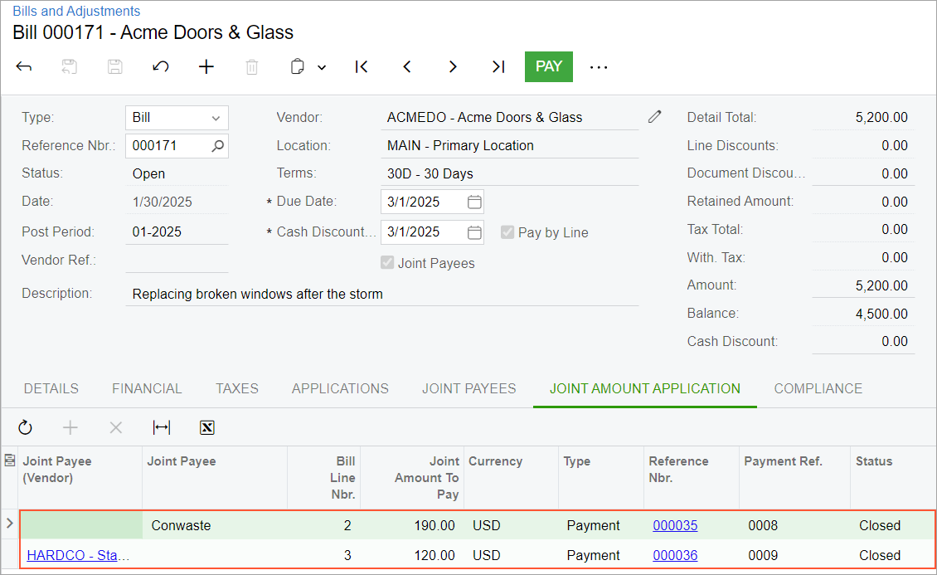Screen dimensions: 937x575
Task: Open the Compliance tab
Action: click(x=818, y=388)
